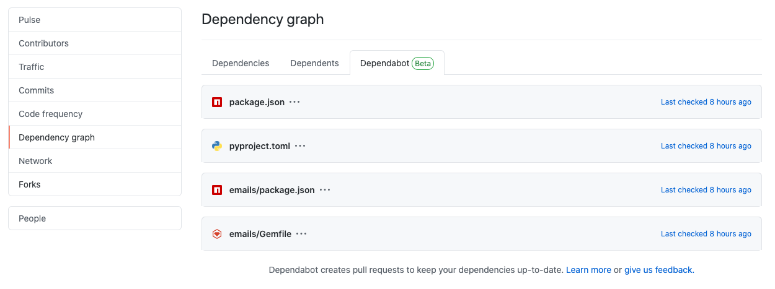775x289 pixels.
Task: Open Last checked link for emails/Gemfile
Action: (706, 234)
